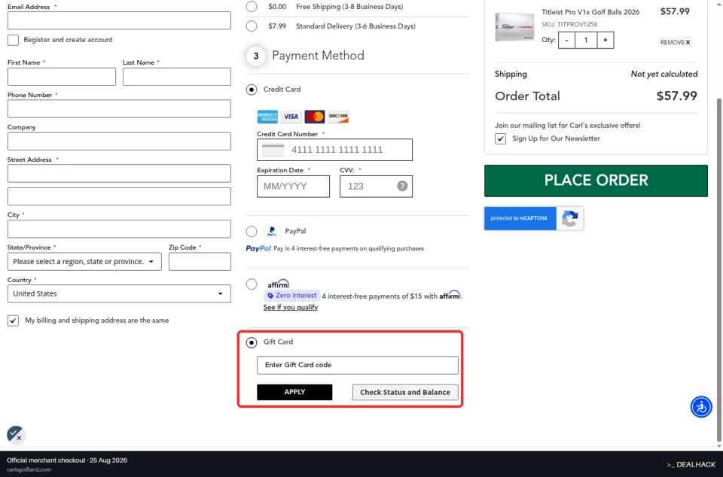The image size is (723, 477).
Task: Click the carlsgolfland.com footer text
Action: coord(29,469)
